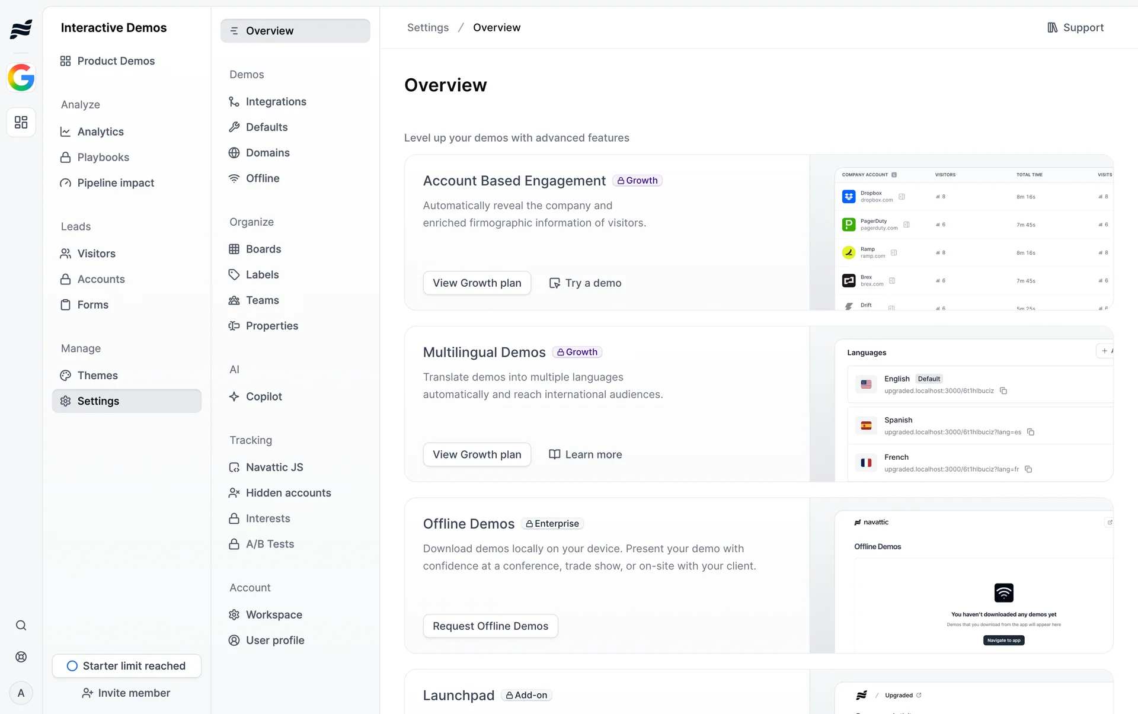Copy the English demo URL icon

click(1003, 391)
